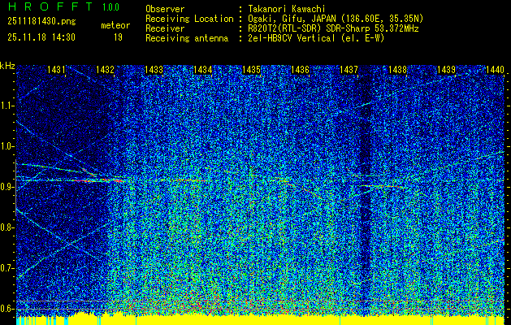Click time marker 1431
Image resolution: width=511 pixels, height=325 pixels.
coord(56,70)
